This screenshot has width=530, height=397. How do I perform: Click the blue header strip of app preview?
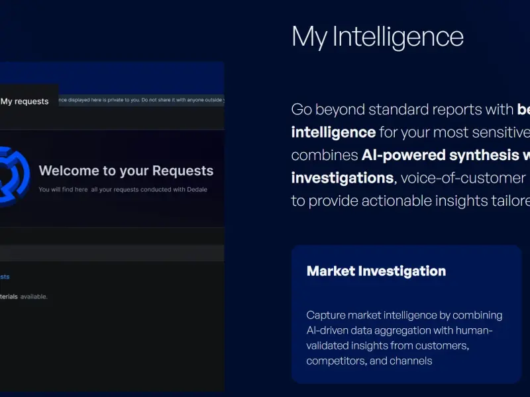click(112, 77)
